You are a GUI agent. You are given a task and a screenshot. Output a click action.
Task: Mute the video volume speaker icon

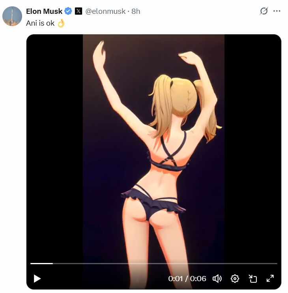click(217, 279)
